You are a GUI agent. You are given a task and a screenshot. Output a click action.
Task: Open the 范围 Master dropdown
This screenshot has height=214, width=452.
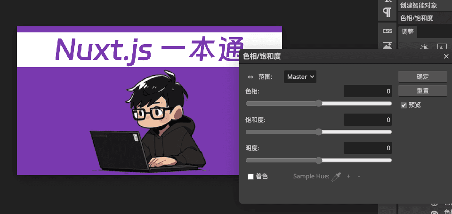300,76
